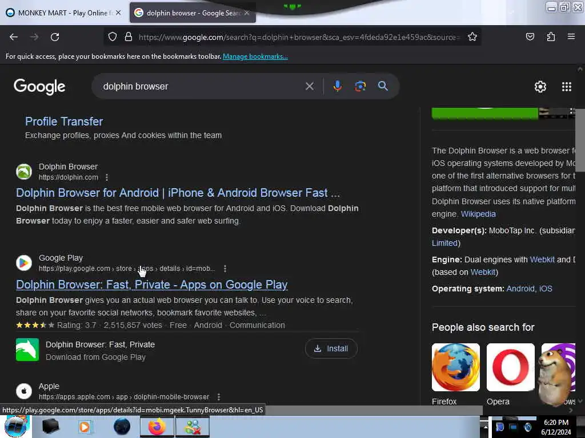585x438 pixels.
Task: Click the Google logo
Action: point(39,87)
